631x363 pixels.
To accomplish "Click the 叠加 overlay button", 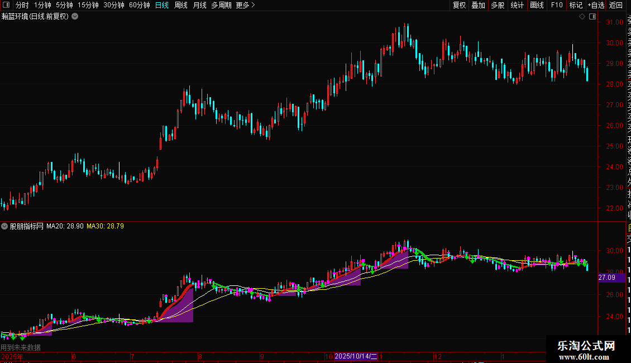I will coord(479,5).
